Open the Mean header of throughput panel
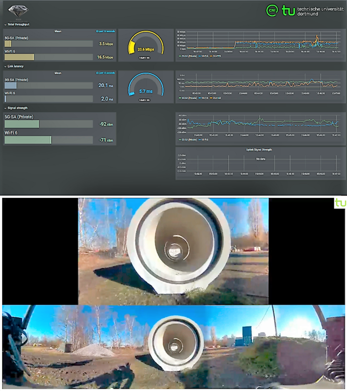This screenshot has width=347, height=391. pyautogui.click(x=58, y=31)
